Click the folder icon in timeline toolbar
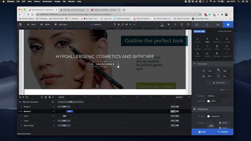251x141 pixels. click(27, 97)
